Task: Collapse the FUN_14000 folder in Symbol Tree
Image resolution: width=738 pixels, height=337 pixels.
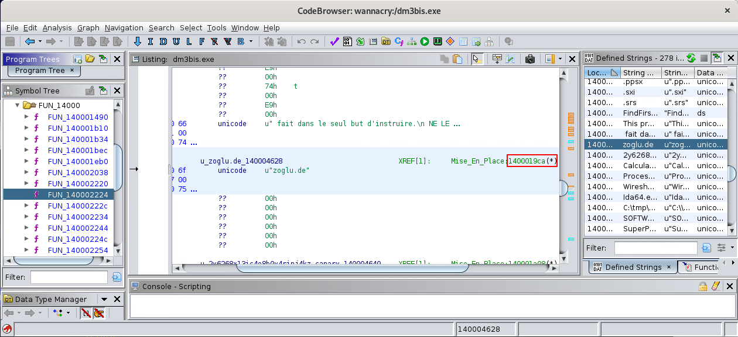Action: (17, 106)
